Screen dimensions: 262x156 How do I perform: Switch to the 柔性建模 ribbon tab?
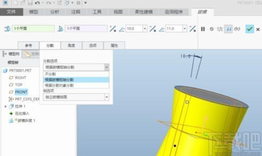[x=143, y=12]
